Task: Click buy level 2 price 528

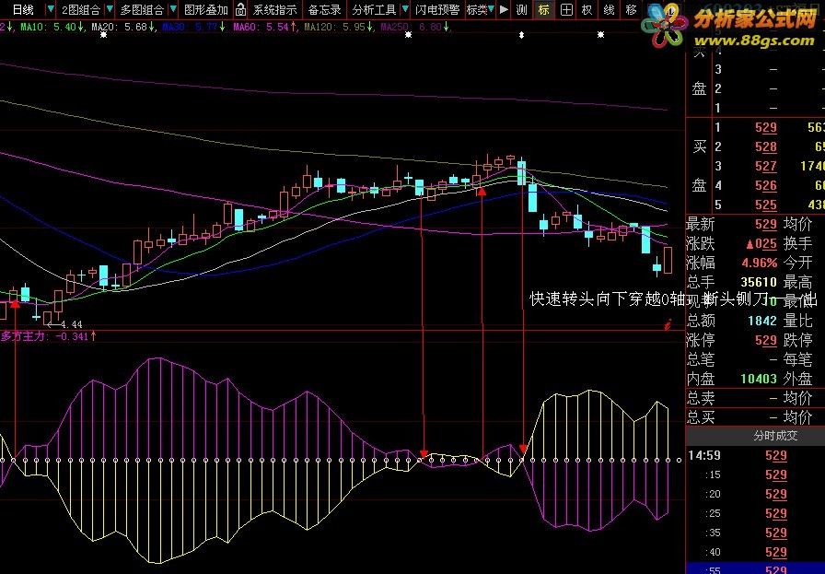Action: (765, 146)
